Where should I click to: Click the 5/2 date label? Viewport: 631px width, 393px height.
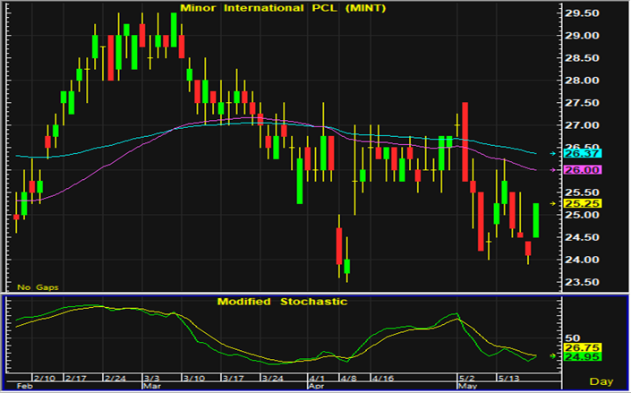coord(467,378)
